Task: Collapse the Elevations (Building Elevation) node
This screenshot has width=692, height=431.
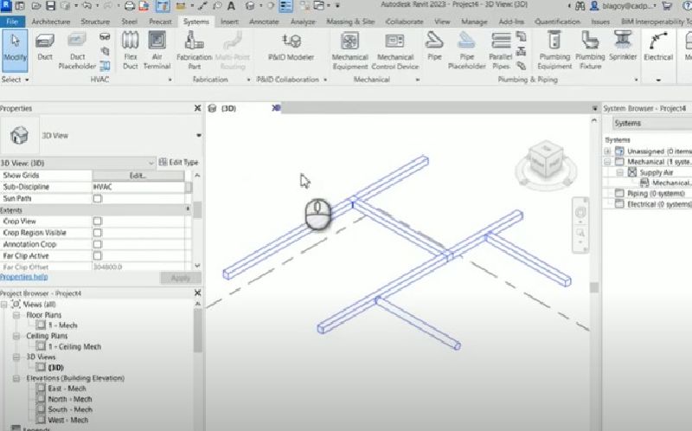Action: click(16, 378)
